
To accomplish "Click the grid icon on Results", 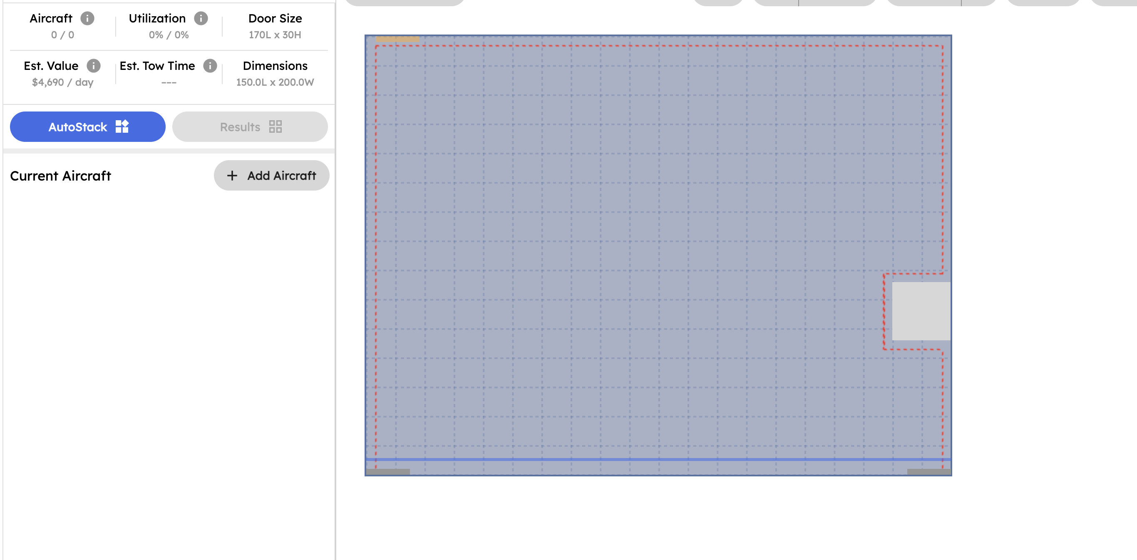I will (x=276, y=126).
